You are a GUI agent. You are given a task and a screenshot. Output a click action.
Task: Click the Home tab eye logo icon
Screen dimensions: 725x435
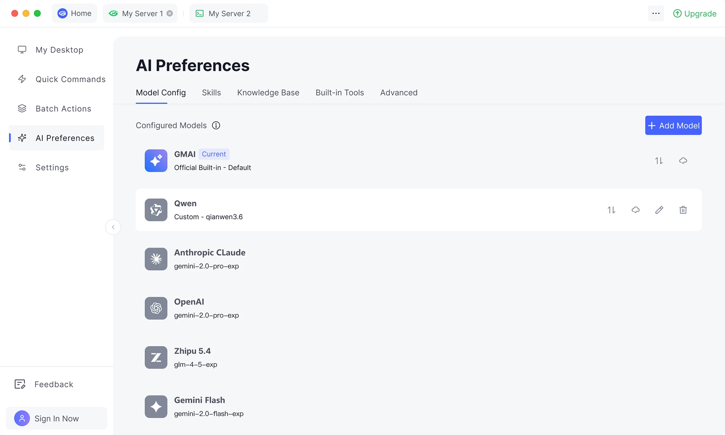pyautogui.click(x=62, y=13)
